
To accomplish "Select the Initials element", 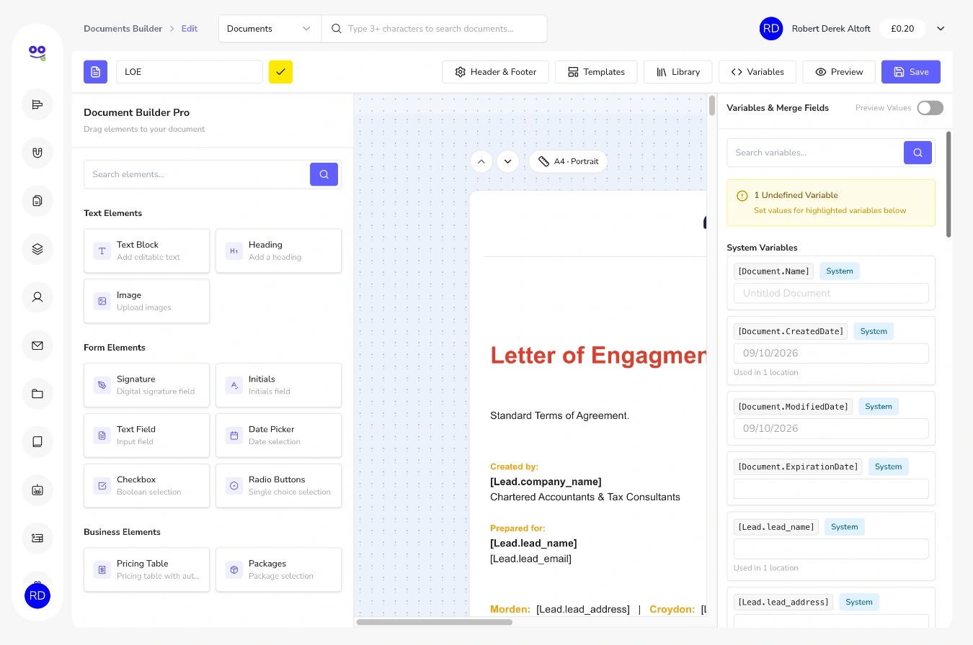I will (x=278, y=385).
